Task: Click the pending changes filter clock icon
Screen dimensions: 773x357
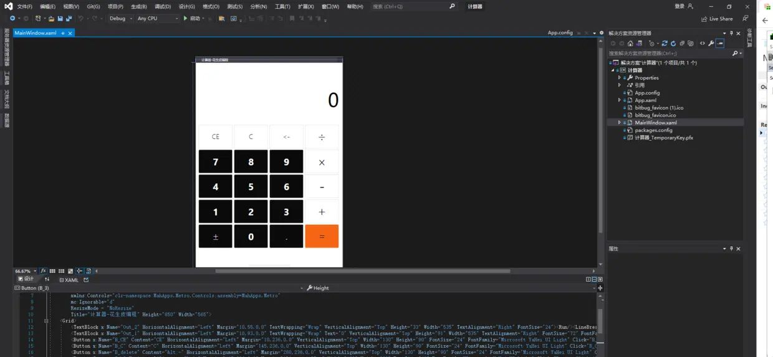Action: click(651, 44)
